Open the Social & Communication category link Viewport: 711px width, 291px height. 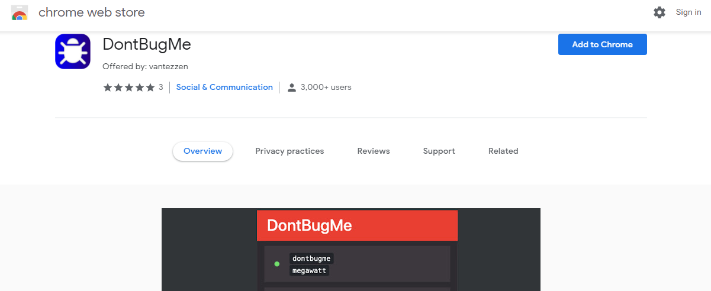224,88
